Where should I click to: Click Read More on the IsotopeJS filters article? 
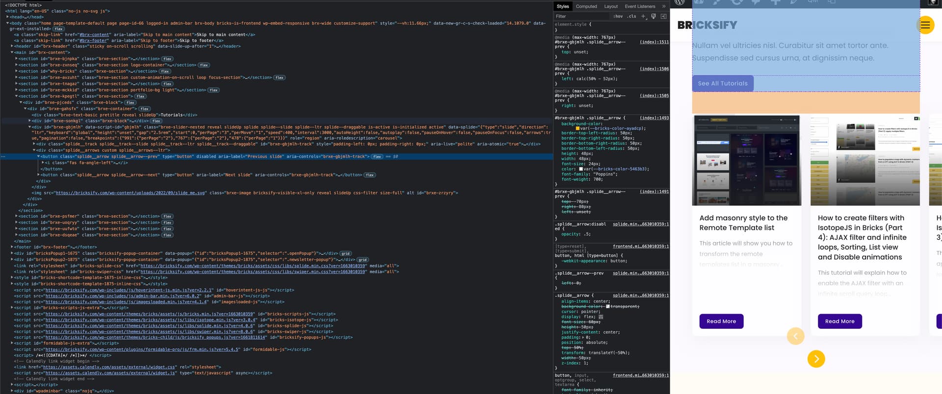(x=839, y=321)
